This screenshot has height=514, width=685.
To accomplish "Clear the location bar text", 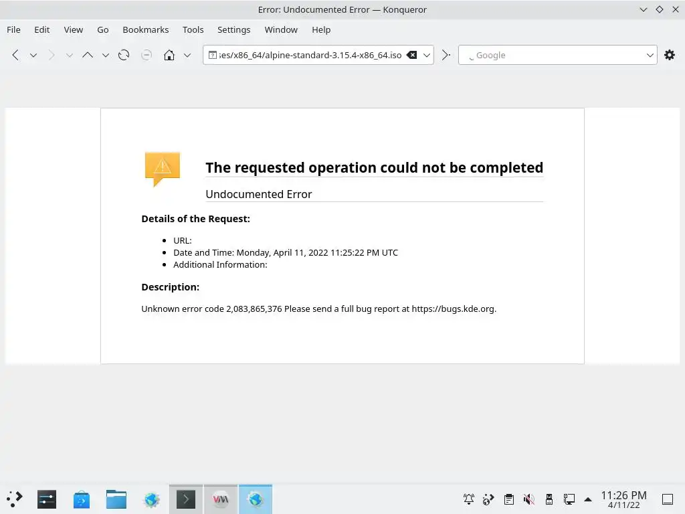I will pyautogui.click(x=411, y=55).
